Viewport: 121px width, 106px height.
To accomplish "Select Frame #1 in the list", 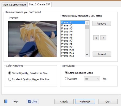I will tap(73, 22).
